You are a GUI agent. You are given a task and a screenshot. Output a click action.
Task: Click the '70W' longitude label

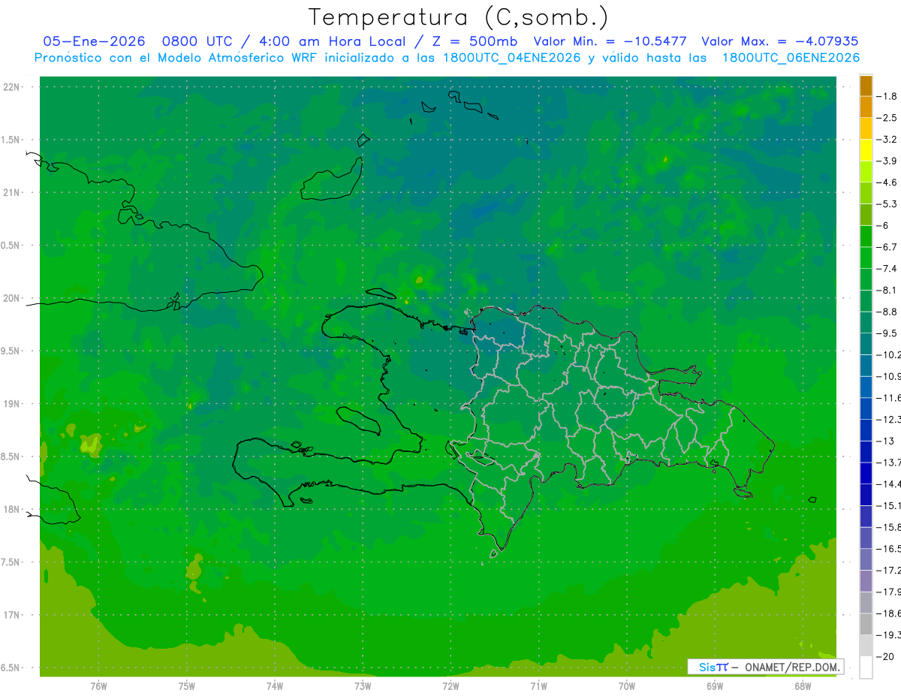[x=626, y=686]
